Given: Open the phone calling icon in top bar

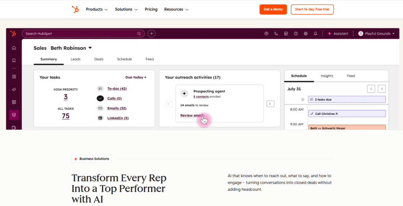Looking at the screenshot, I should coord(276,34).
